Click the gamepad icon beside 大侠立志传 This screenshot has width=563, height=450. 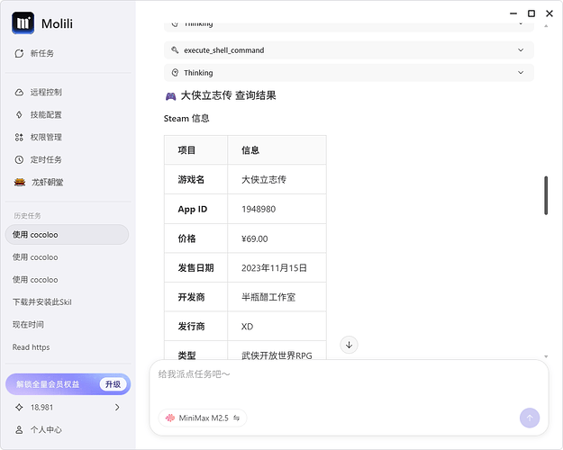point(170,96)
